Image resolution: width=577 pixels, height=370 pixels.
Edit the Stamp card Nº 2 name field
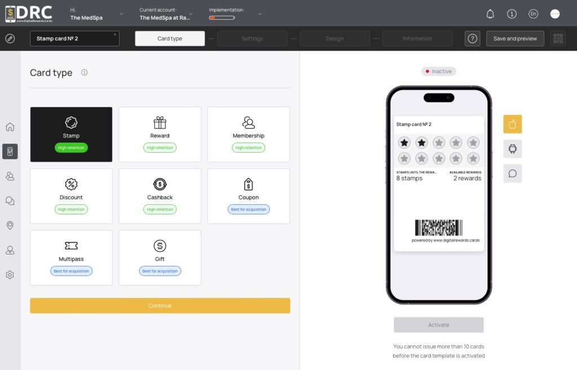tap(74, 38)
